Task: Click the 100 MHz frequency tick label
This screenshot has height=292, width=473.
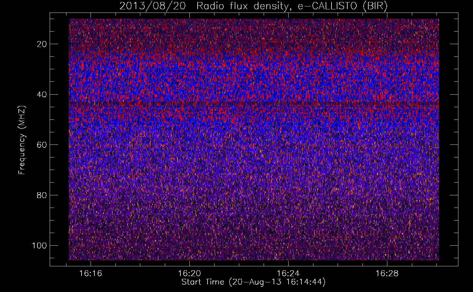Action: click(x=39, y=246)
